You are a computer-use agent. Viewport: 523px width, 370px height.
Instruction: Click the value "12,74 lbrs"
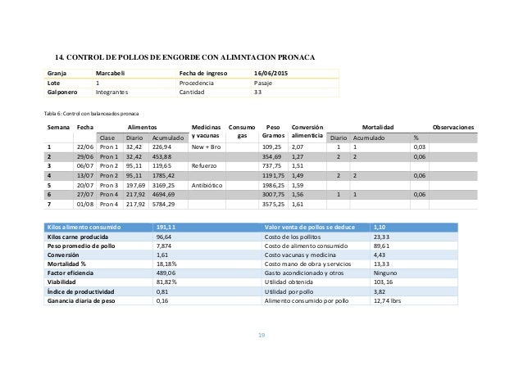(x=387, y=300)
